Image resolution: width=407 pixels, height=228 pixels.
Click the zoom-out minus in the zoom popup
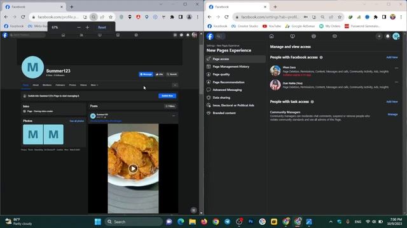79,27
